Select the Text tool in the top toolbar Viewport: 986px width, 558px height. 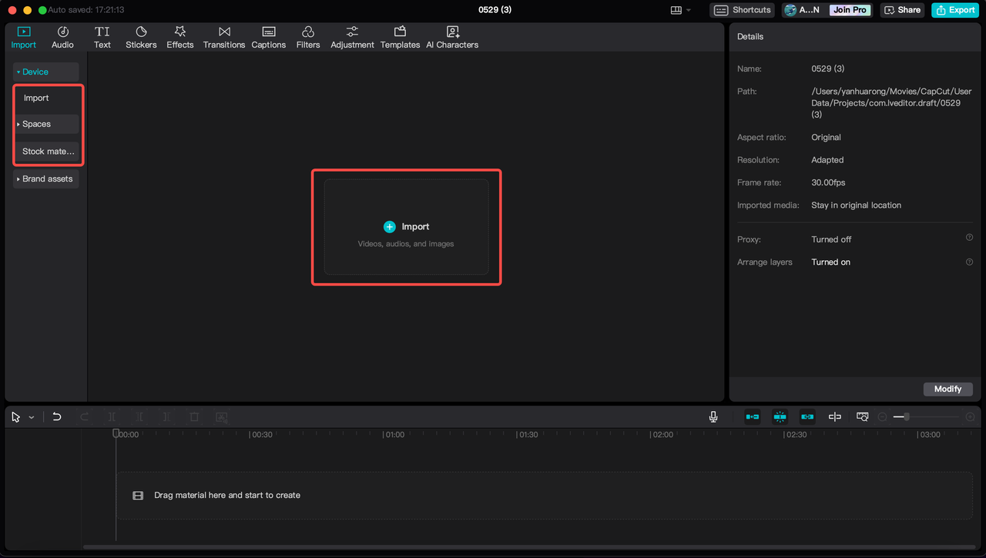pos(102,36)
